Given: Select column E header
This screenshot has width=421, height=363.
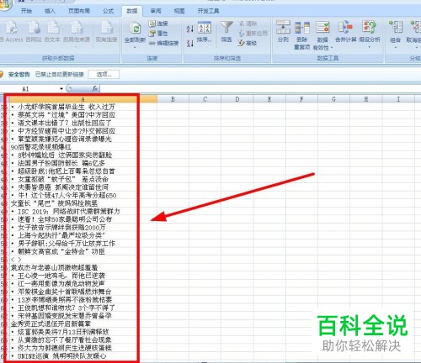Looking at the screenshot, I should pos(269,99).
